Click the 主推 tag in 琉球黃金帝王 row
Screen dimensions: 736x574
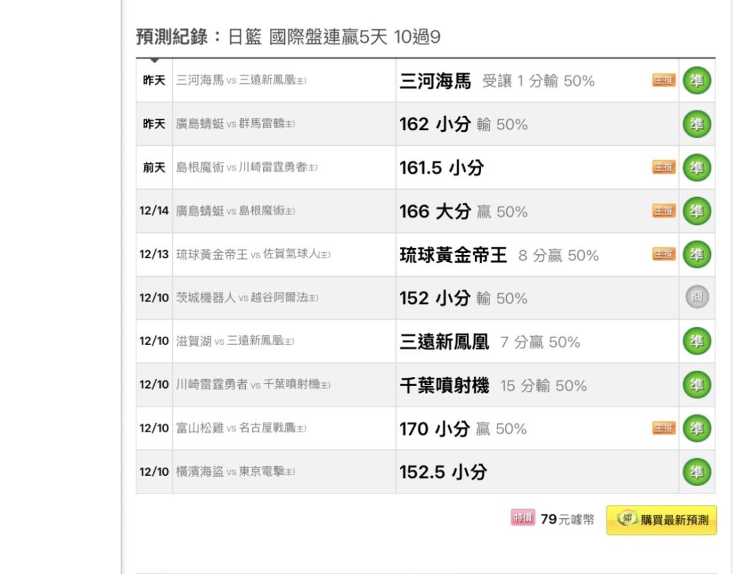664,254
